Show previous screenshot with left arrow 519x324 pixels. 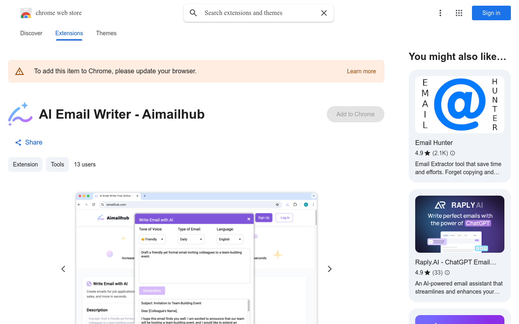63,269
